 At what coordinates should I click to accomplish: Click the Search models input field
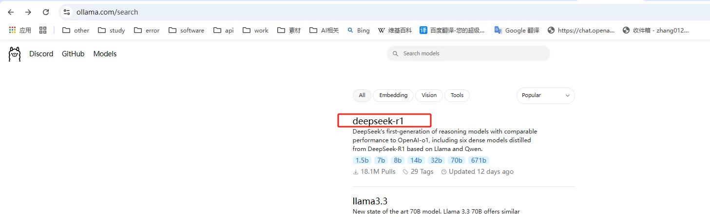click(x=473, y=53)
